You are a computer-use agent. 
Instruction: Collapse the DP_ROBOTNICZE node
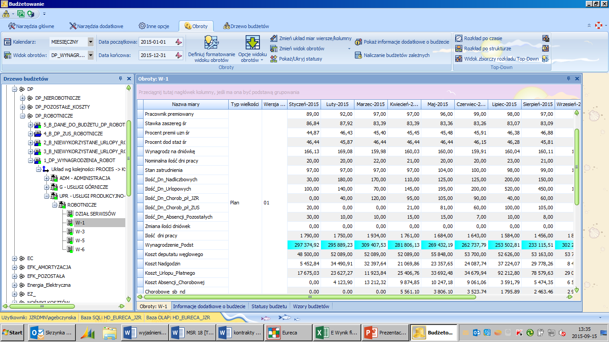tap(23, 116)
